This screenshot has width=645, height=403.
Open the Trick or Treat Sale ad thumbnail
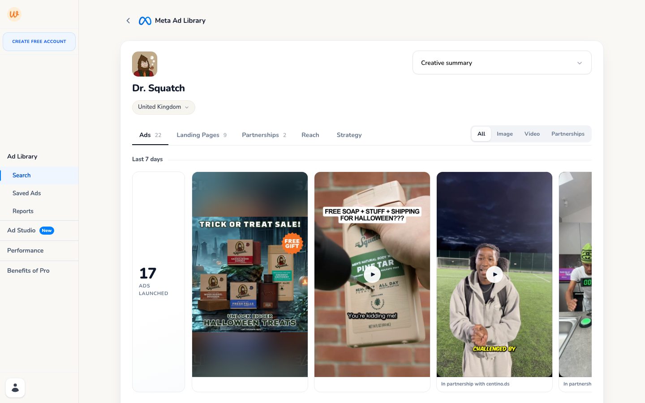tap(250, 274)
